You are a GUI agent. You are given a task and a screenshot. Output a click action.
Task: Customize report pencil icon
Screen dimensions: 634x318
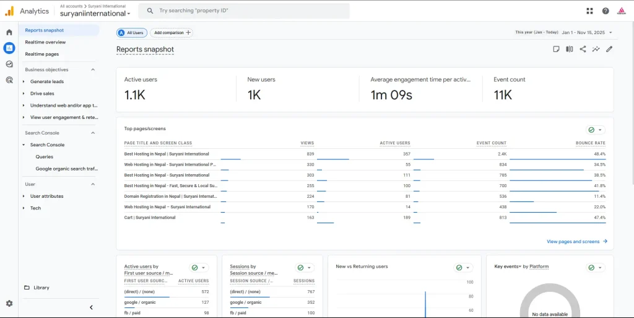coord(609,49)
